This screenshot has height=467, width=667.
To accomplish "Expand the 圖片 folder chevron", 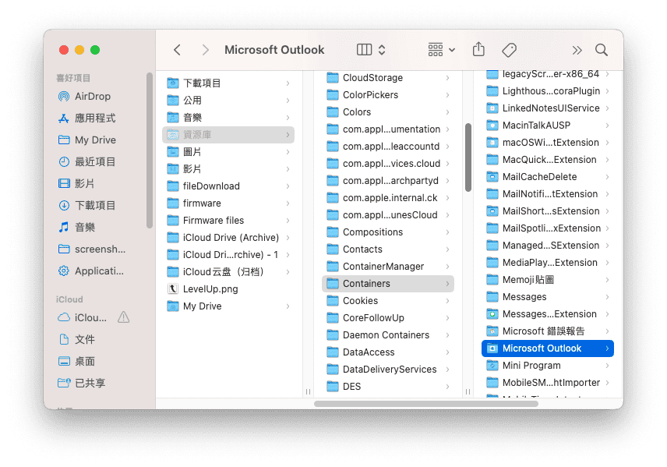I will click(288, 152).
